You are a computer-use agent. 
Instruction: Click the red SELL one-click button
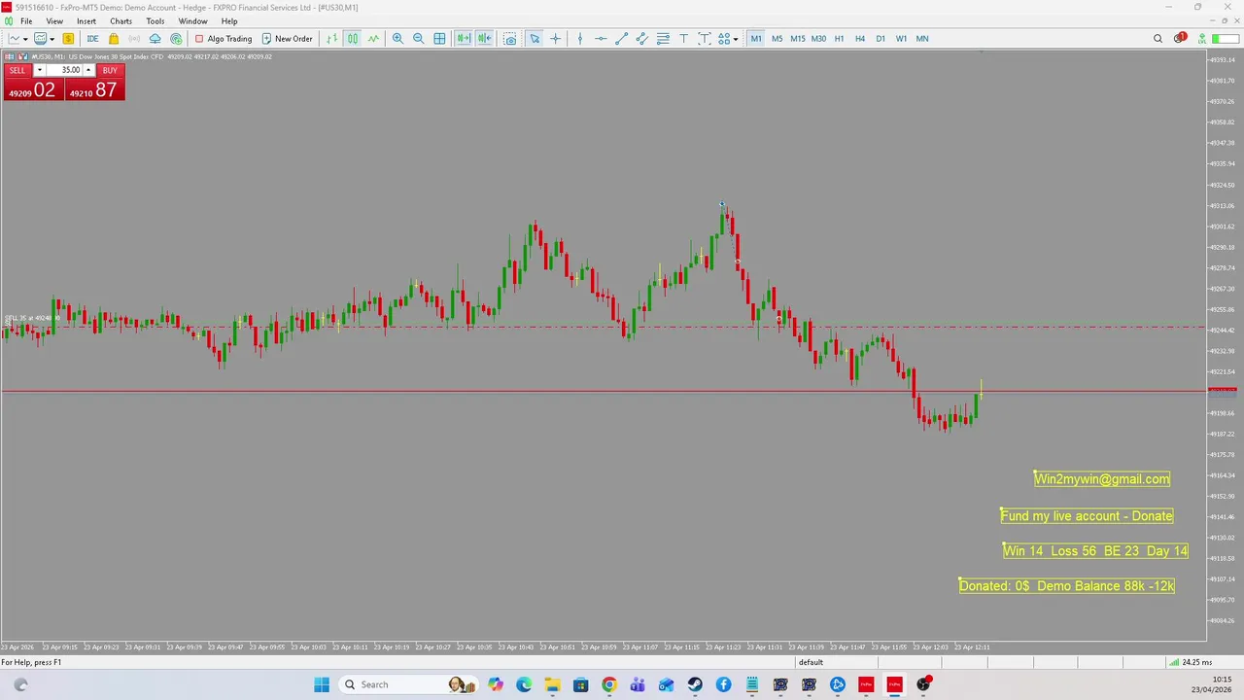(17, 70)
